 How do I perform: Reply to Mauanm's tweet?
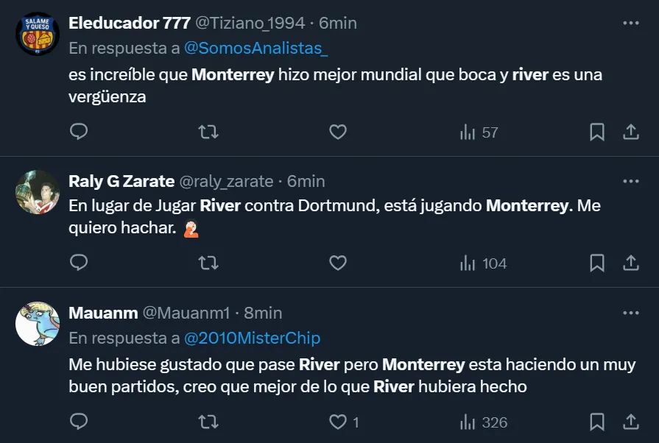79,422
